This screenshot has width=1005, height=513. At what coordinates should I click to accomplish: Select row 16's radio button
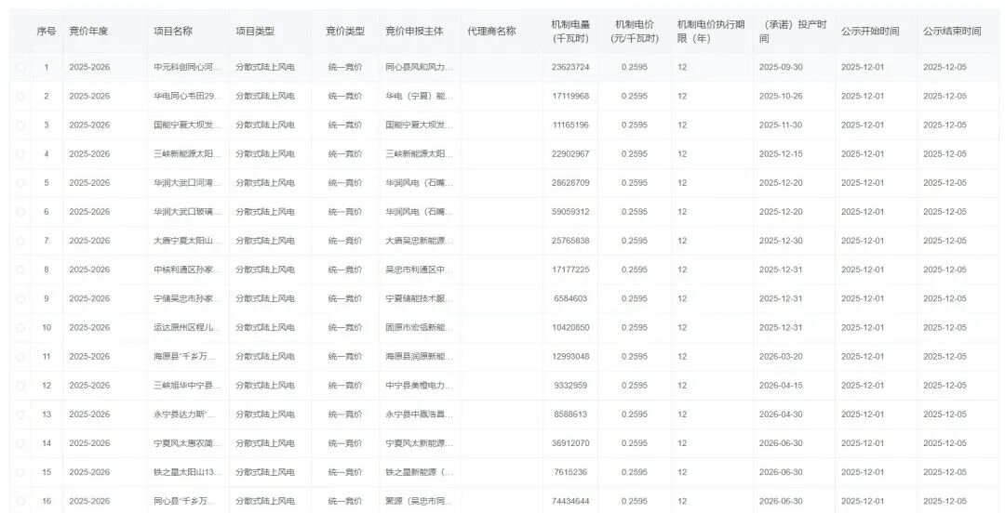click(20, 502)
